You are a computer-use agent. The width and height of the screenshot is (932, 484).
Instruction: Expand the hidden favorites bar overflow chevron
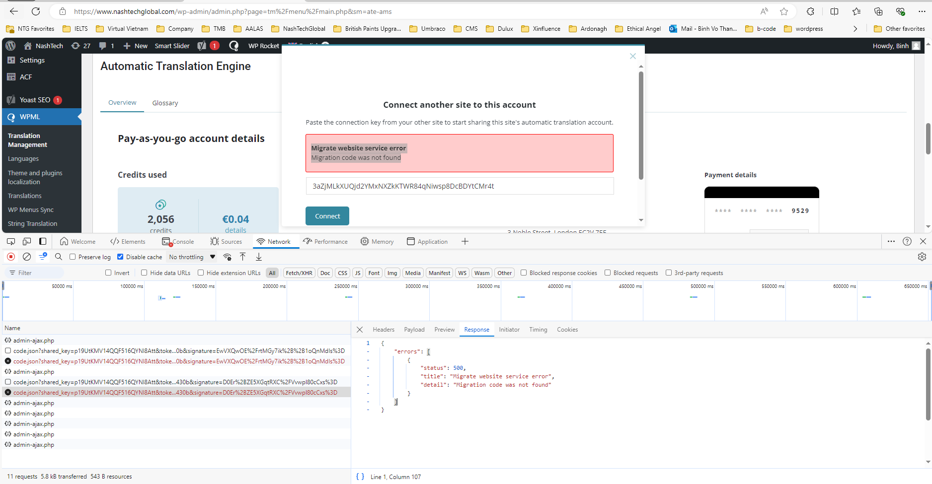(855, 29)
